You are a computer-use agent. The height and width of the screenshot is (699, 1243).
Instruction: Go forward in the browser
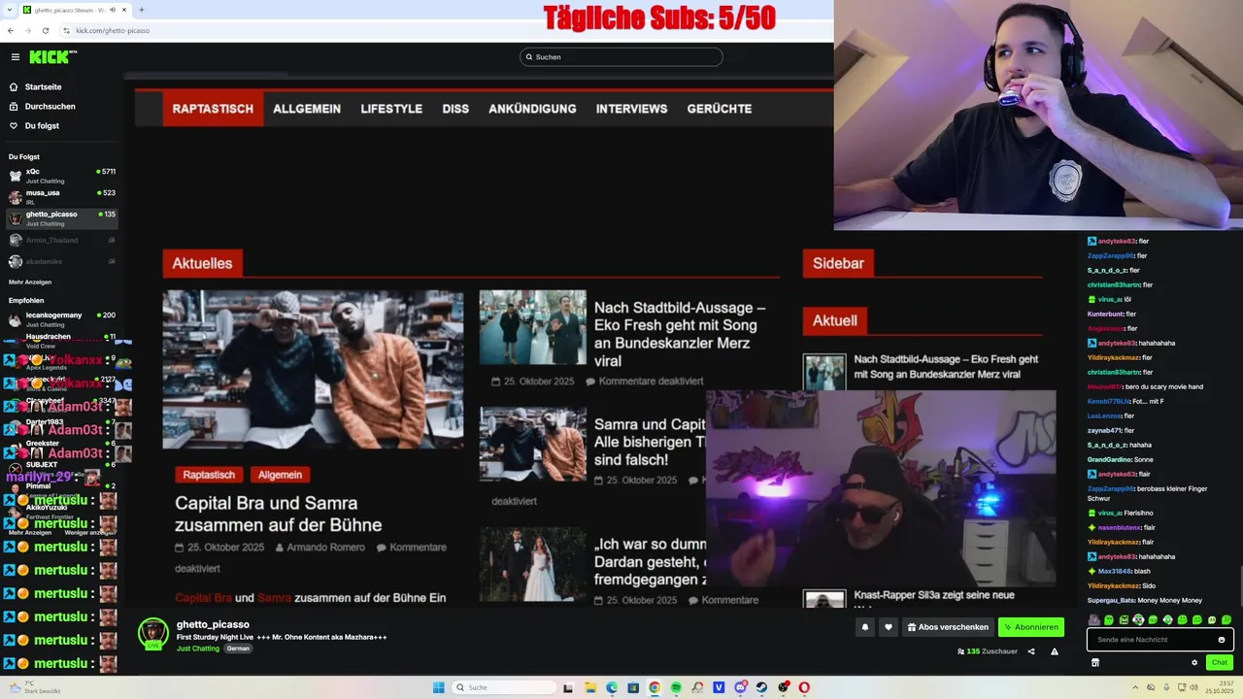click(28, 30)
